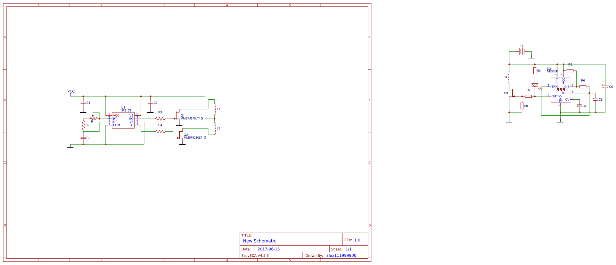Select the NE555P 555 timer chip

pos(560,90)
